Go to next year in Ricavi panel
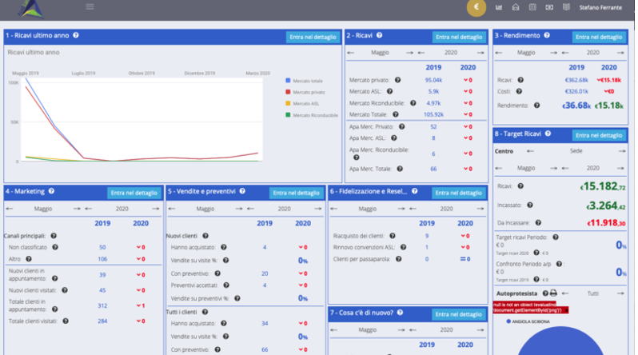 [480, 53]
